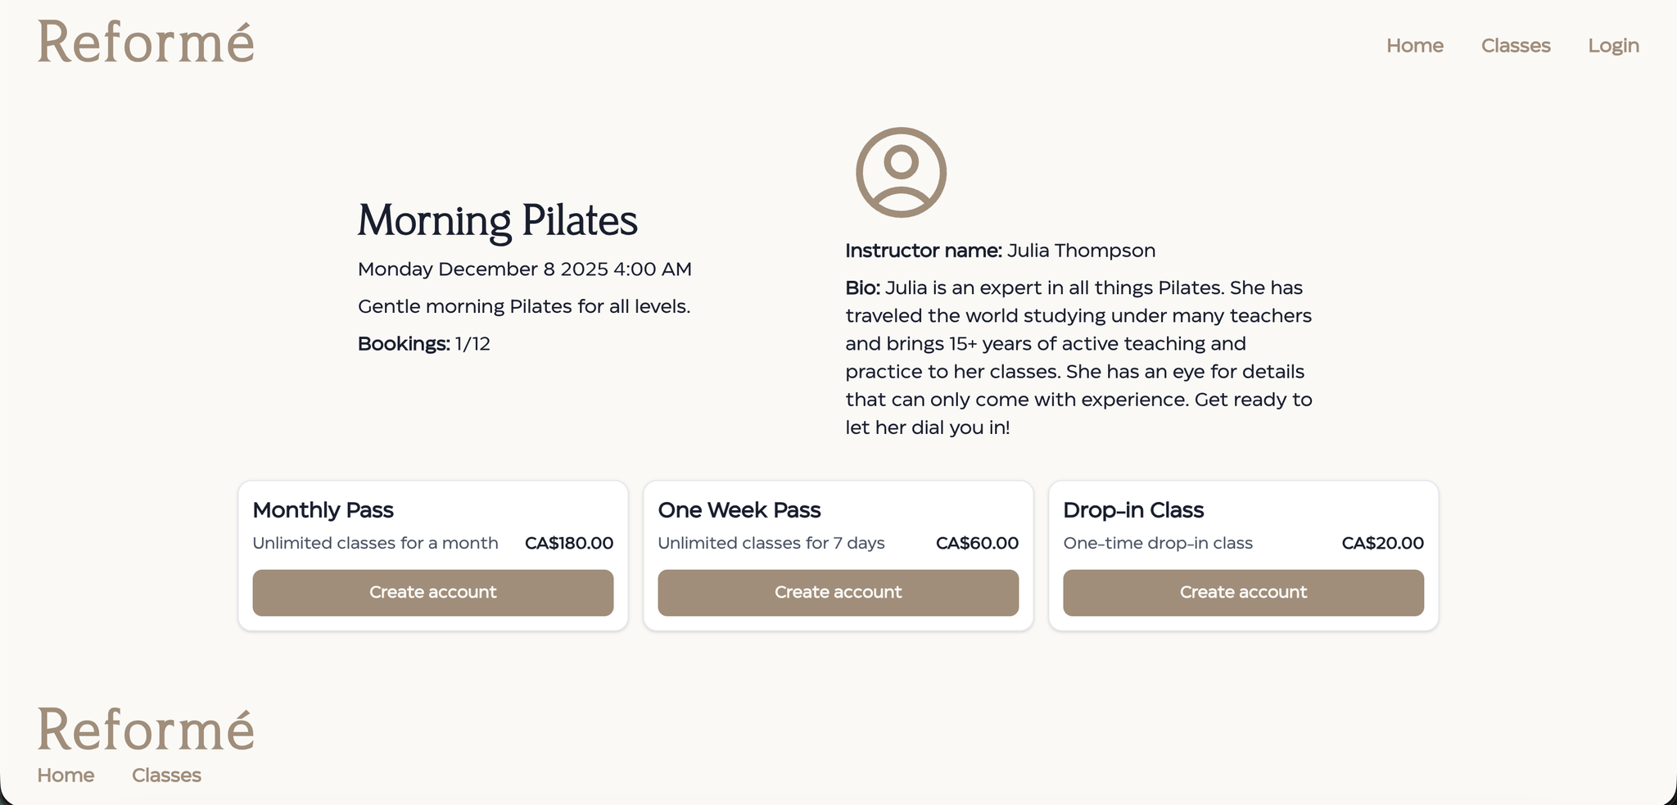Open Home from the top navigation

pyautogui.click(x=1414, y=46)
